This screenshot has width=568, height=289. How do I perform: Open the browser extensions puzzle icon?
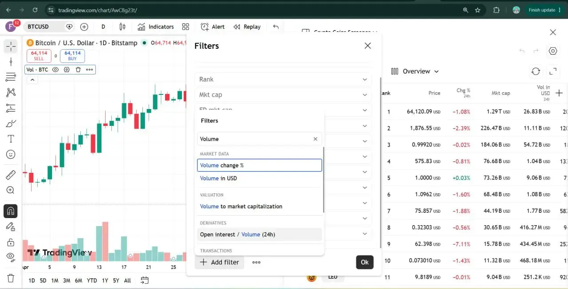497,10
